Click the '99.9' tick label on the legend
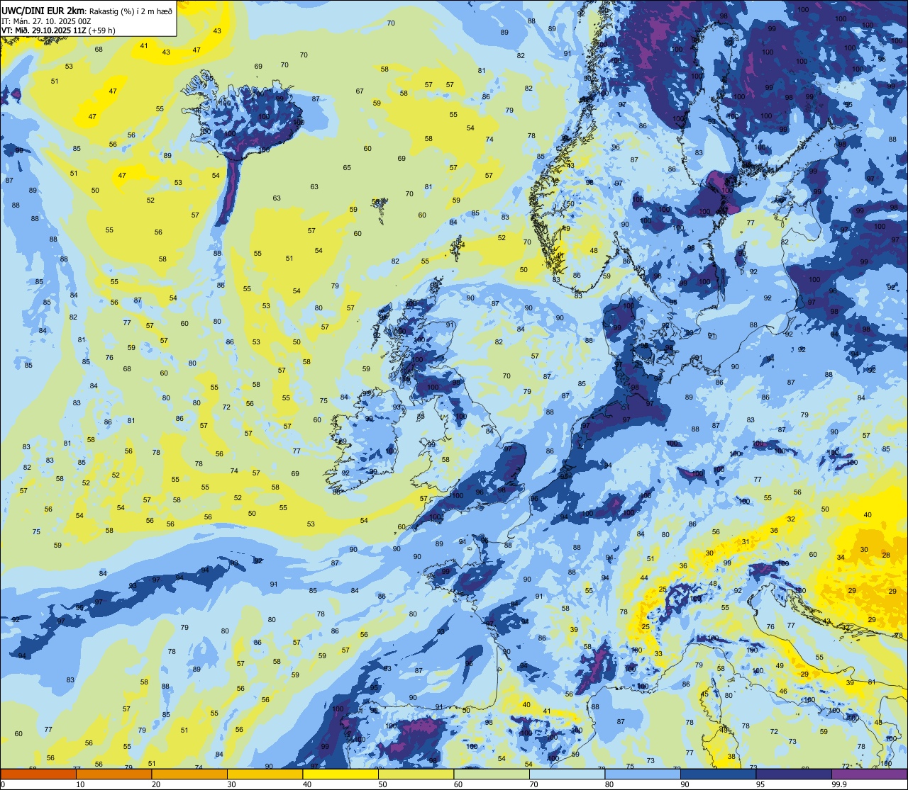The width and height of the screenshot is (908, 790). tap(840, 784)
